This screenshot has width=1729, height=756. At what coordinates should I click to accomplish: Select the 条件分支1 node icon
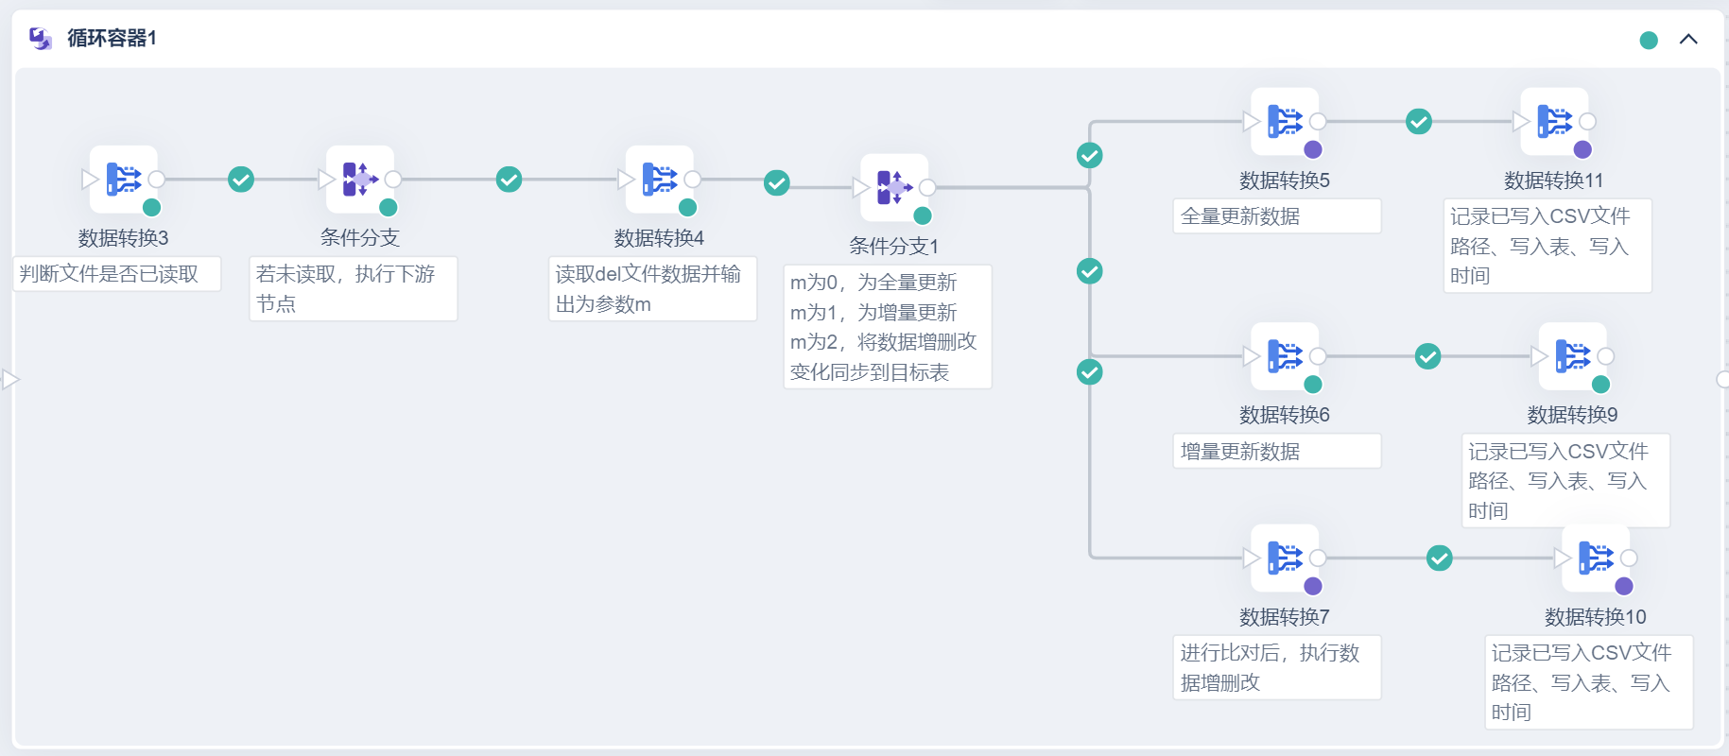tap(894, 187)
